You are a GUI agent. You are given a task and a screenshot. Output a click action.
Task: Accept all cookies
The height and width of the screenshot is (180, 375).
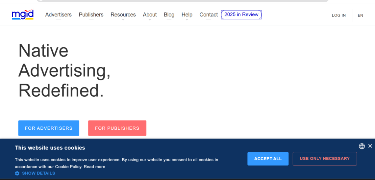(268, 159)
